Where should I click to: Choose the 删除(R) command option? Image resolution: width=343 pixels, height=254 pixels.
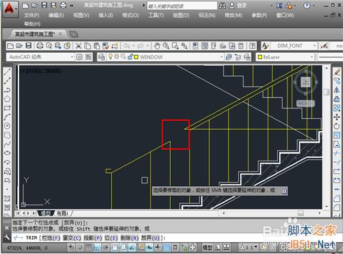click(x=130, y=238)
